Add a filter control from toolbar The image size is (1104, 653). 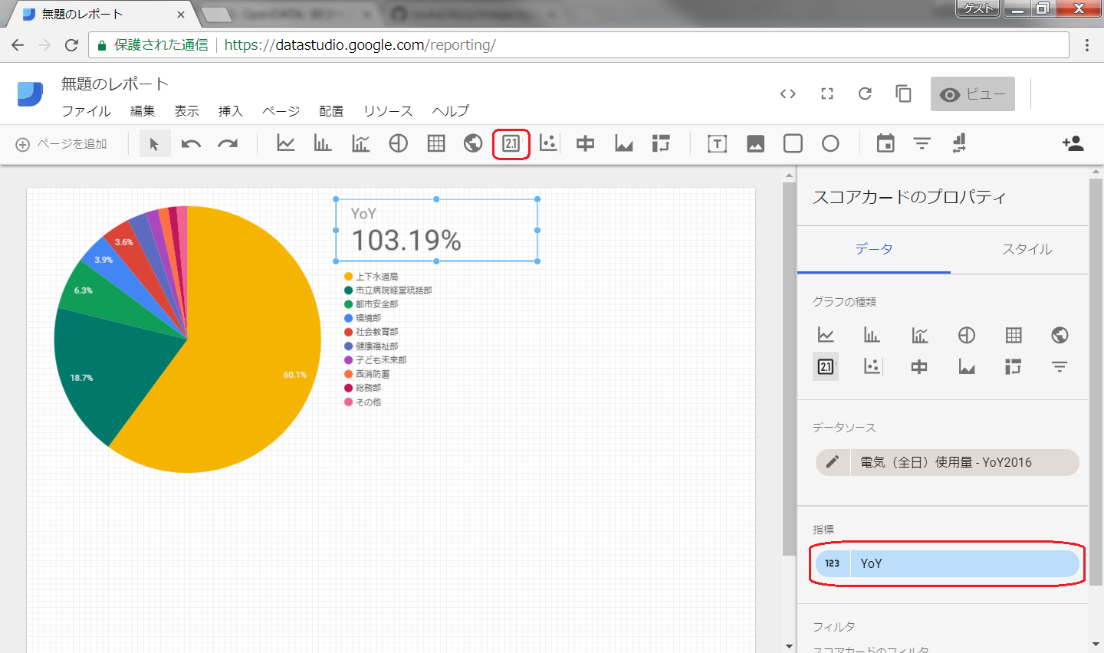tap(922, 143)
